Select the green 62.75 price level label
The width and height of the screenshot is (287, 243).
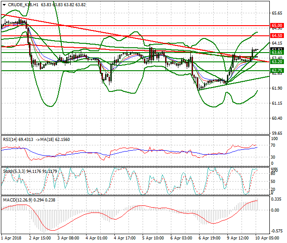click(x=277, y=71)
